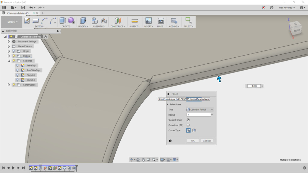308x173 pixels.
Task: Hide the Bodies folder via its lightbulb
Action: 14,56
